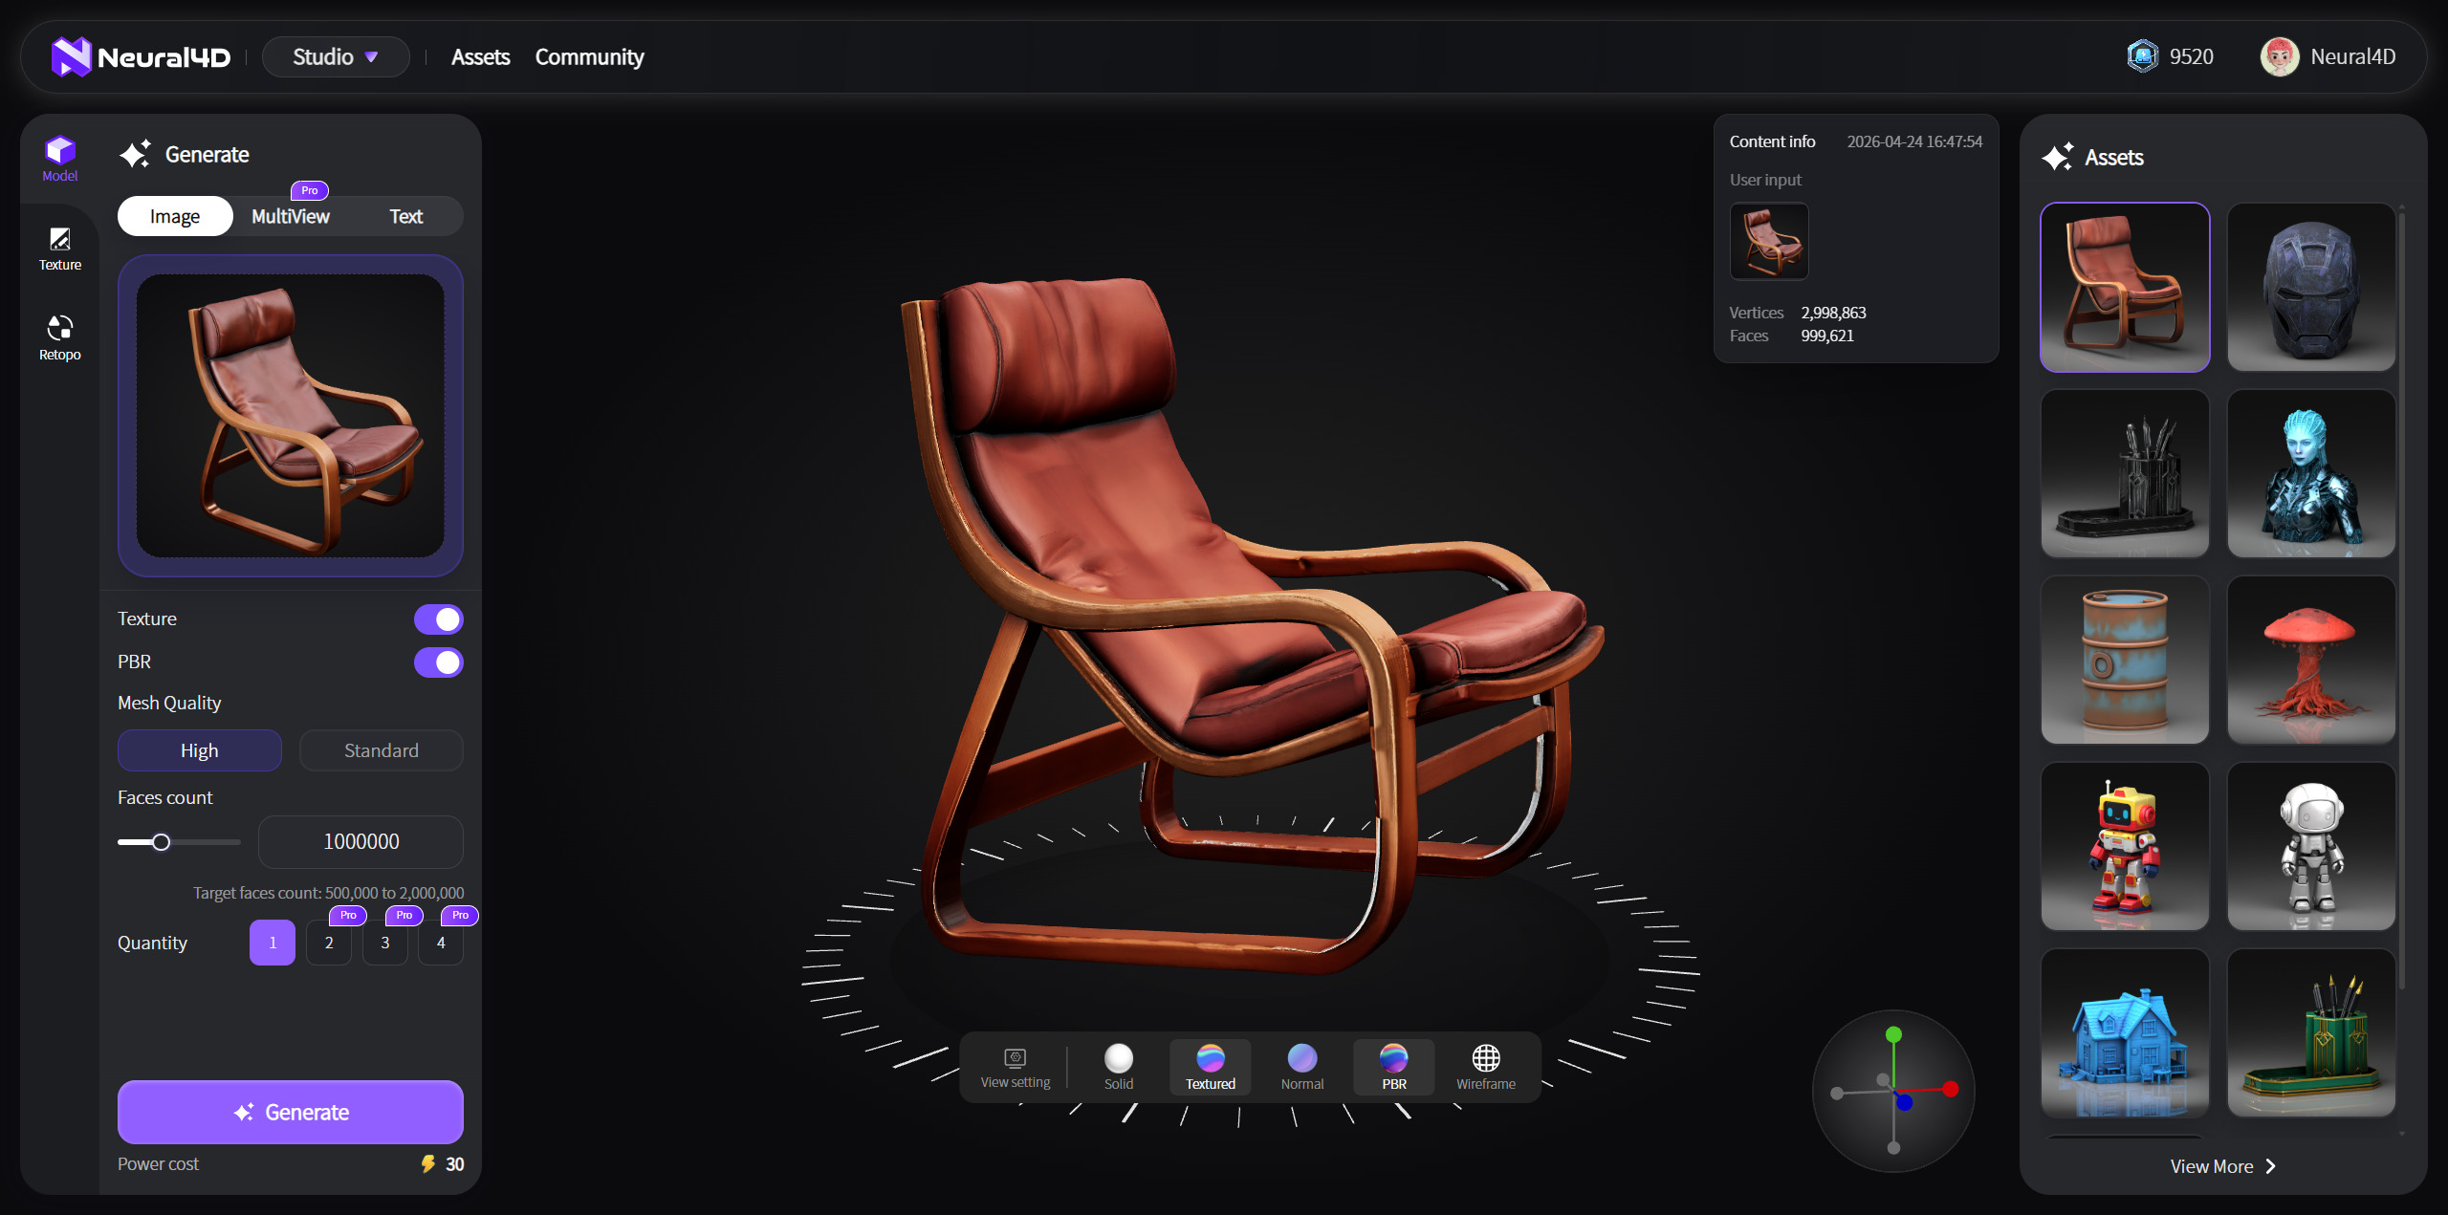Viewport: 2448px width, 1215px height.
Task: Open the Neural4D account menu
Action: [2330, 56]
